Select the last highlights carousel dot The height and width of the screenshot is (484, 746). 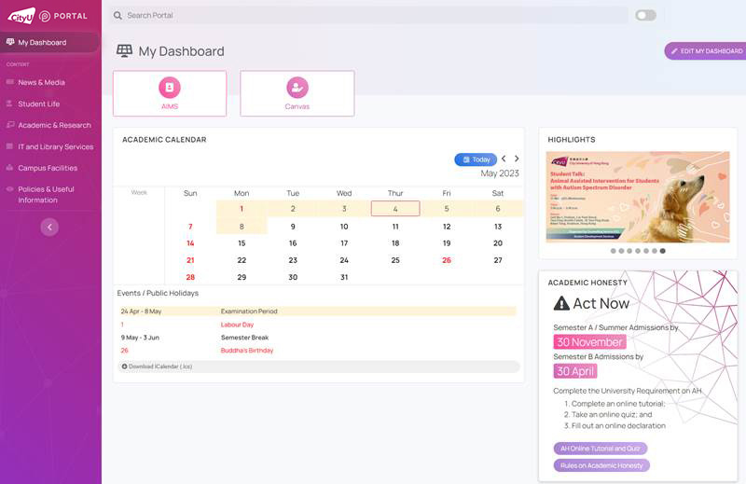pyautogui.click(x=663, y=251)
